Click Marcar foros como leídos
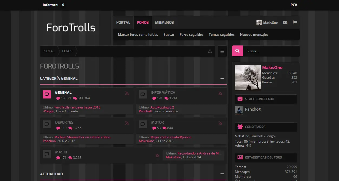The image size is (339, 181). point(138,35)
